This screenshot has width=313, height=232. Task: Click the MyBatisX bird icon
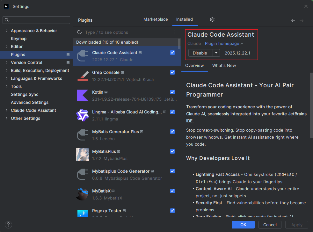(83, 194)
